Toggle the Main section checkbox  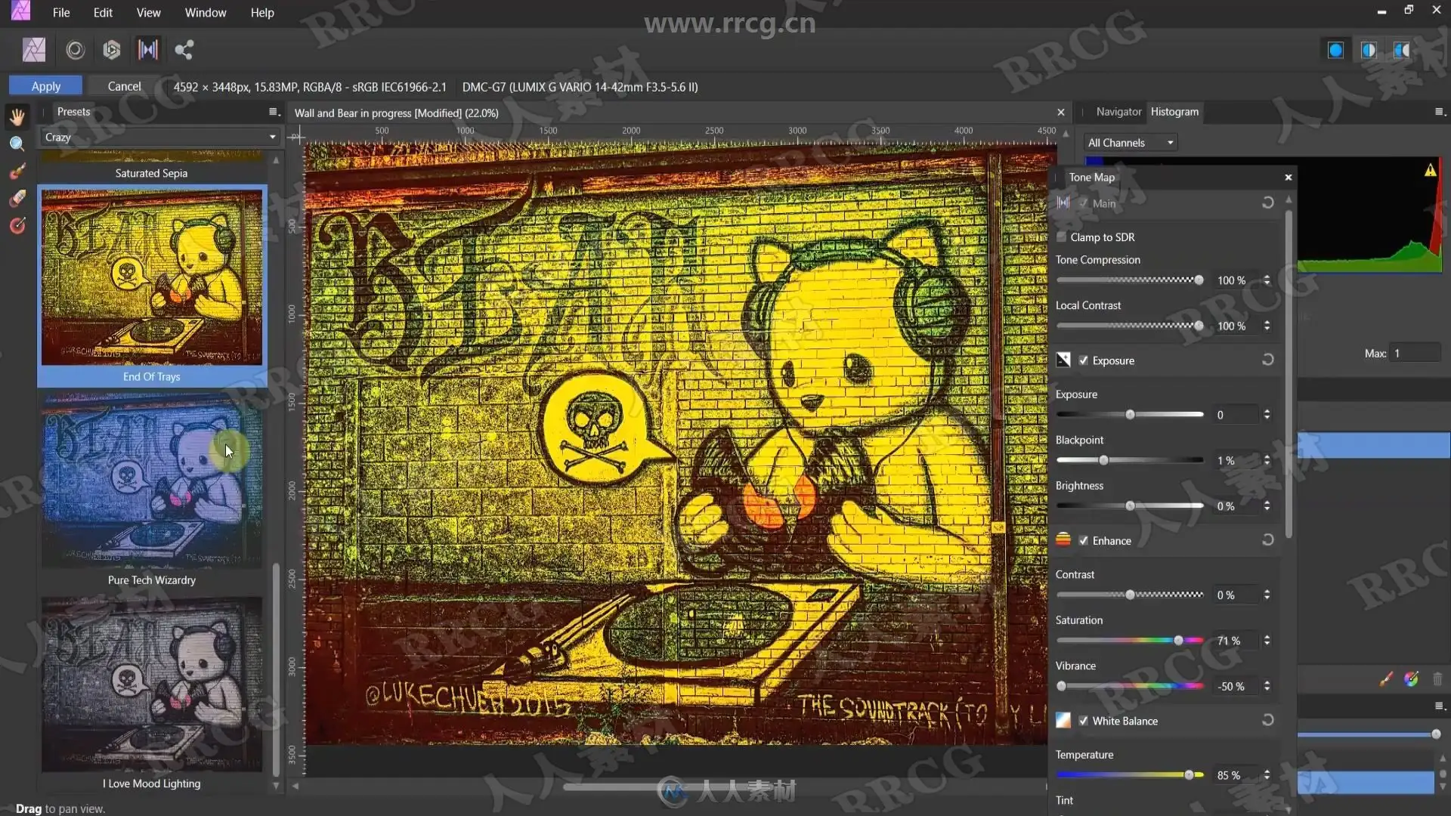click(1084, 203)
